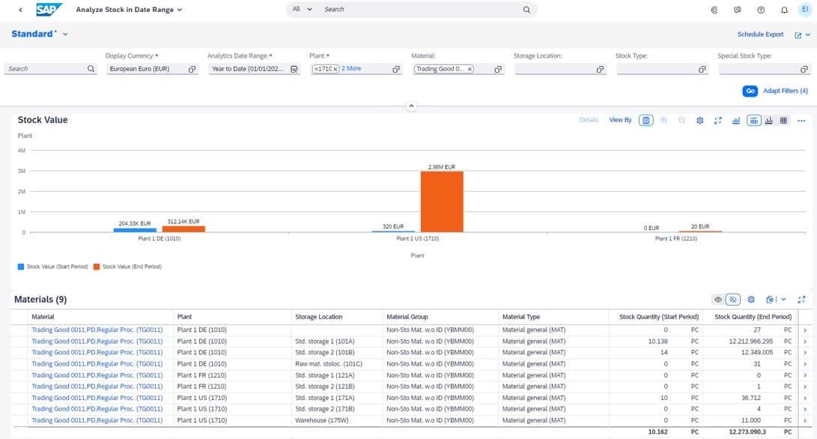817x439 pixels.
Task: Expand the Standard variant dropdown
Action: pos(66,34)
